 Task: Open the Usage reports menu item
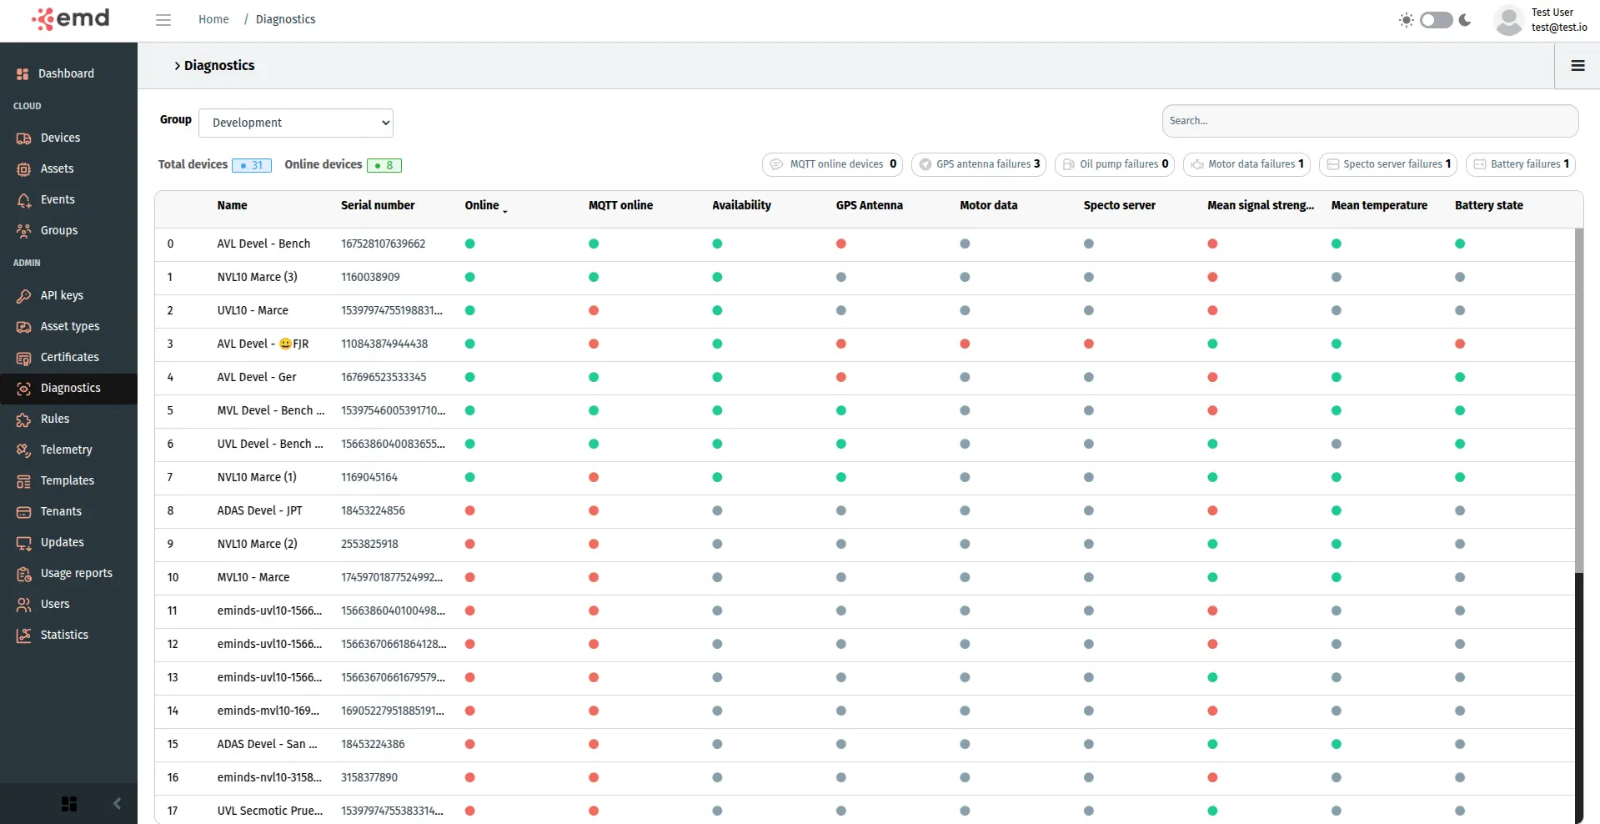pyautogui.click(x=68, y=574)
